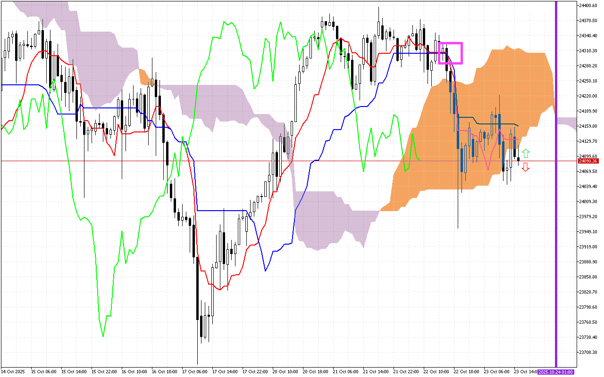
Task: Click the green up arrow marker
Action: pos(526,153)
